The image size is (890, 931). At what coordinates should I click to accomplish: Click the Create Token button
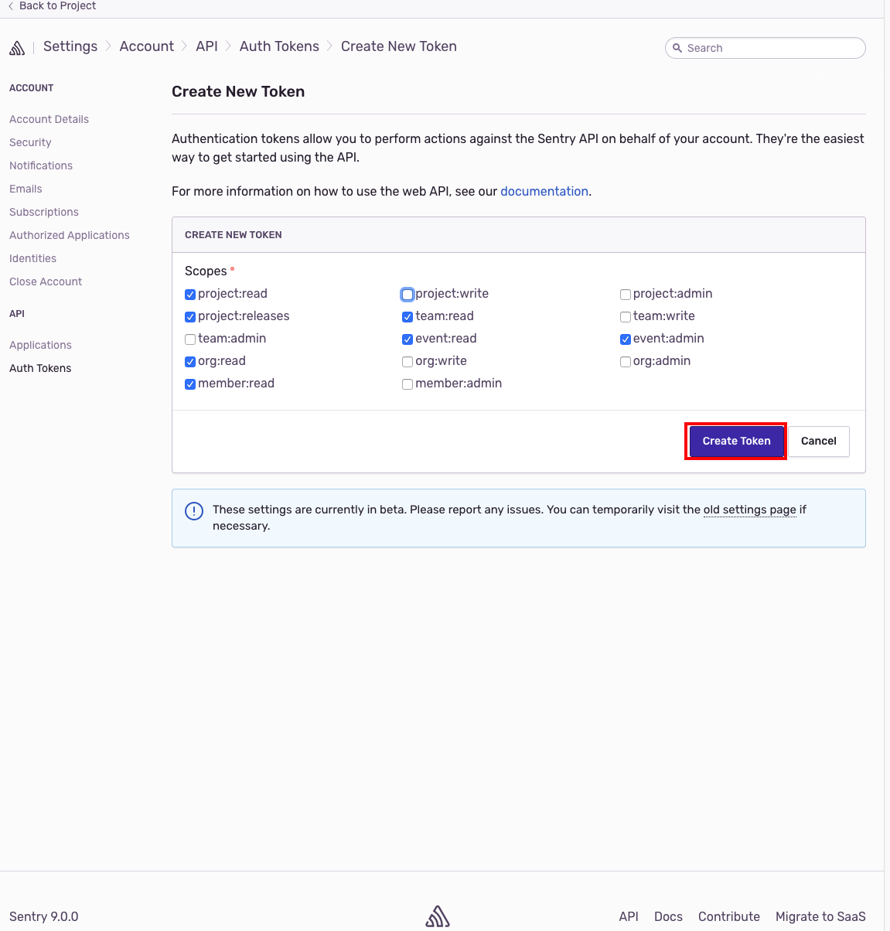[736, 441]
